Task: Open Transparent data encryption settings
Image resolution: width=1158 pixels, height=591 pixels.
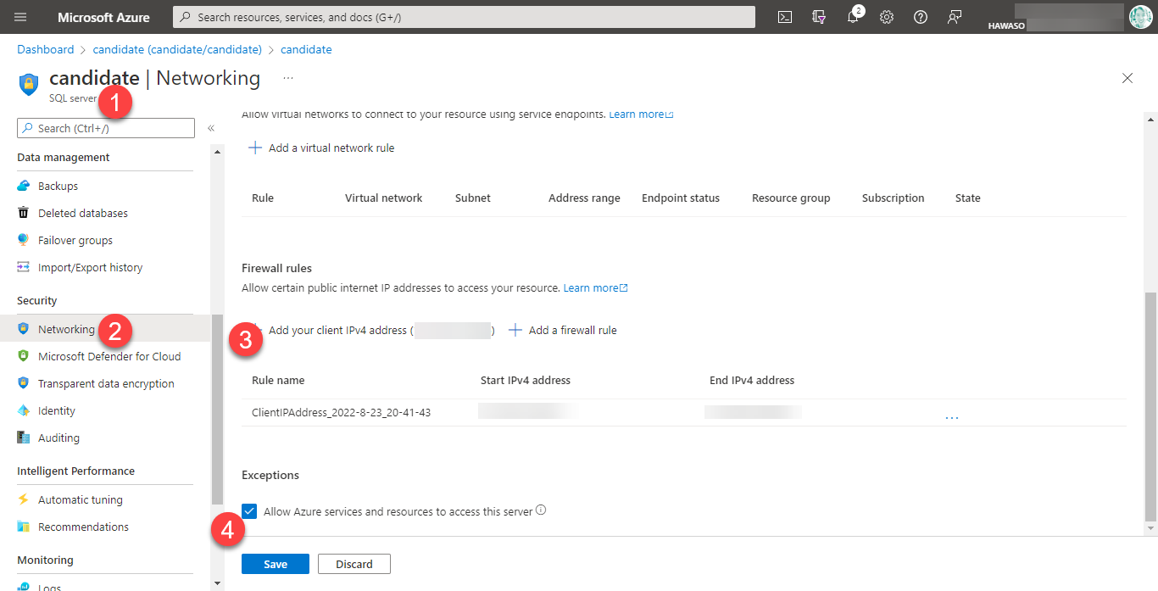Action: pyautogui.click(x=105, y=382)
